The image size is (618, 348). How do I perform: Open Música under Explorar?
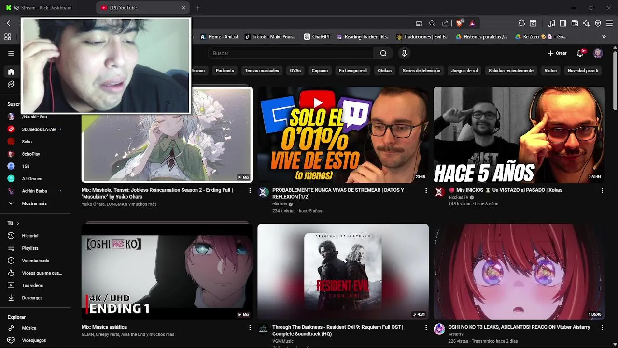[35, 328]
